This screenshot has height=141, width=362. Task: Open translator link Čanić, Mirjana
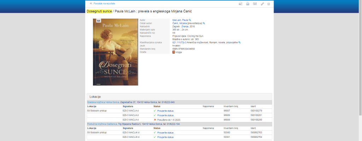tap(180, 23)
